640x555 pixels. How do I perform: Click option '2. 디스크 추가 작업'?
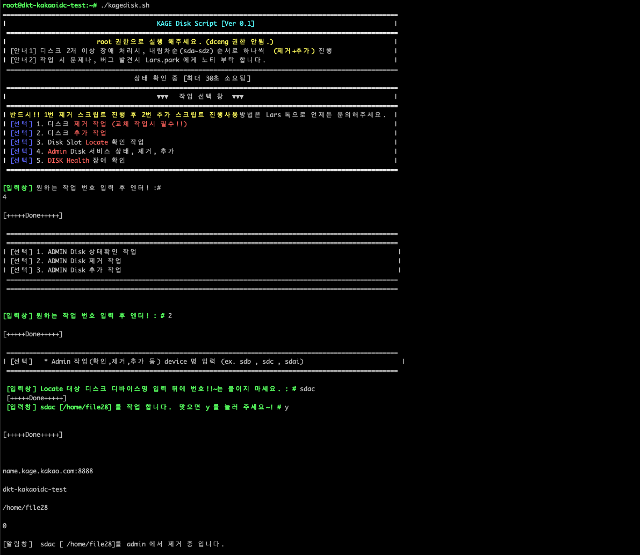click(x=59, y=133)
